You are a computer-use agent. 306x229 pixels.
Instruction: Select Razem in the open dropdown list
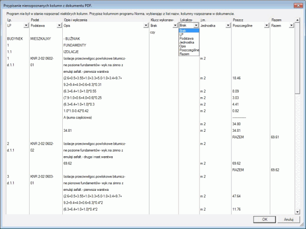pos(189,53)
